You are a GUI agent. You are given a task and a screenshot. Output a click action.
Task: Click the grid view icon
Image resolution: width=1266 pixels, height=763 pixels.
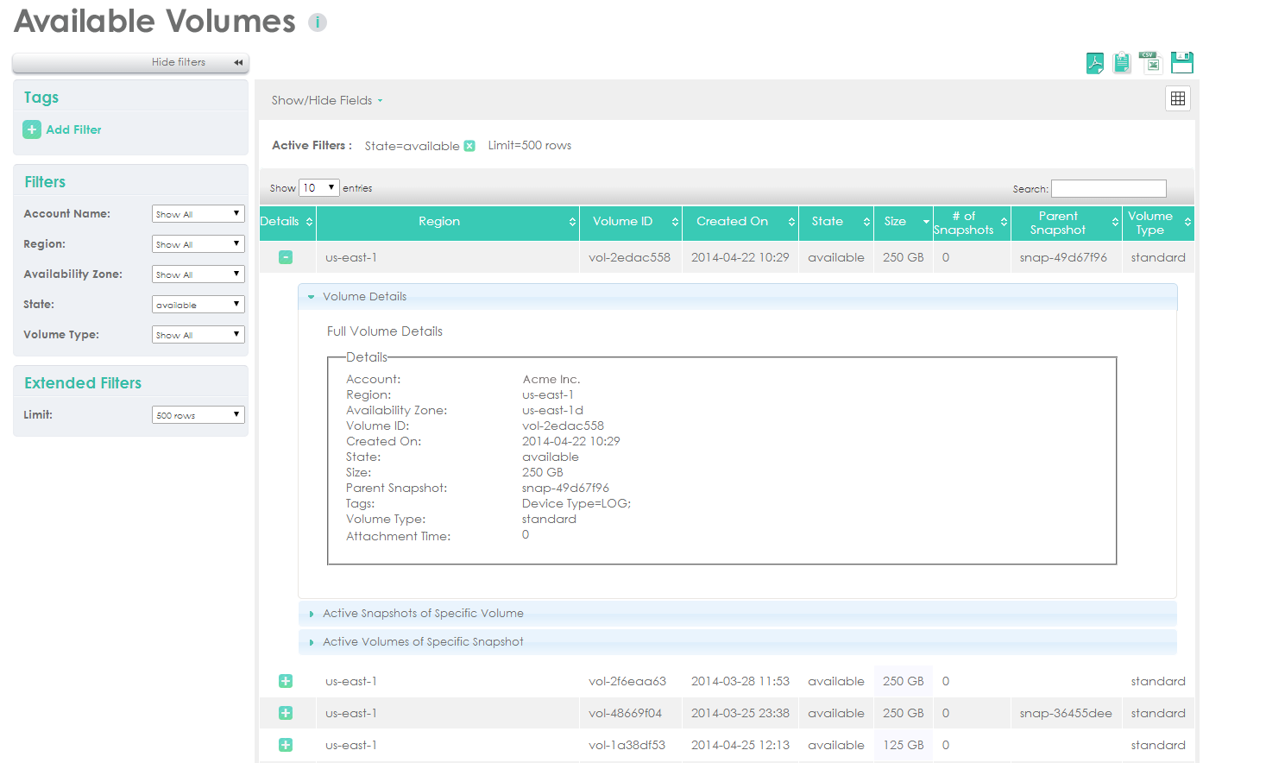click(1177, 99)
